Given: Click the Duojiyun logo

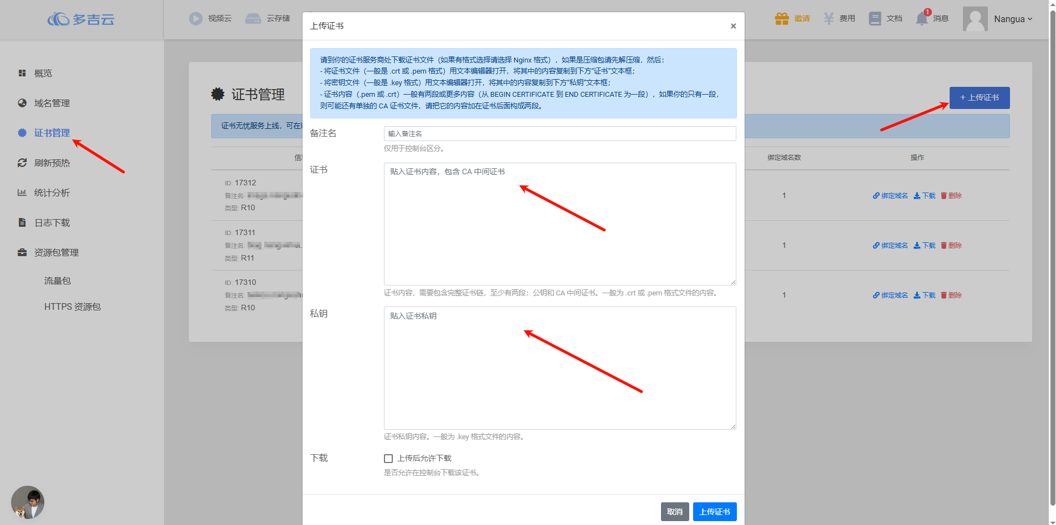Looking at the screenshot, I should pyautogui.click(x=81, y=19).
